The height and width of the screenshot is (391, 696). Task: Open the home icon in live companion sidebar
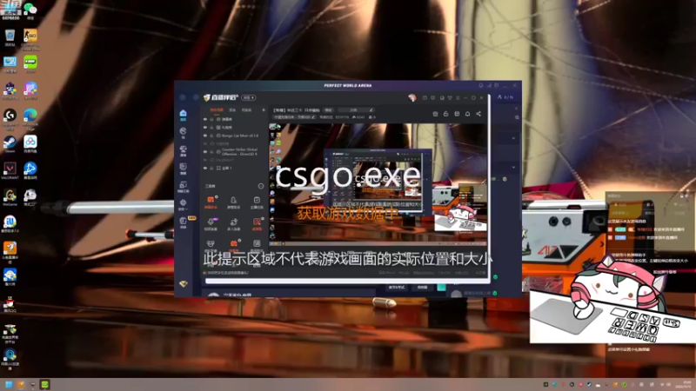click(183, 115)
